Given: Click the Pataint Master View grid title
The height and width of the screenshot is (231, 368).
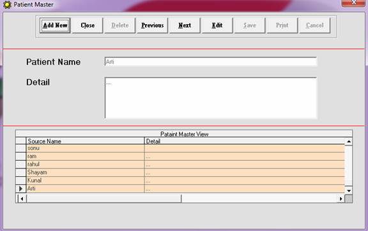Looking at the screenshot, I should click(x=184, y=134).
